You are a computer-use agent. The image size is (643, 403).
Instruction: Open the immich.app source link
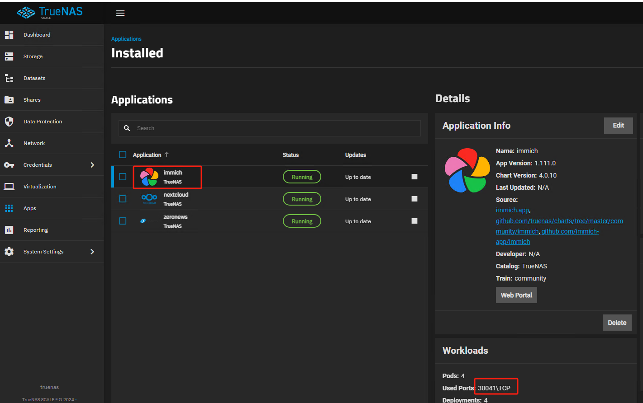tap(512, 210)
